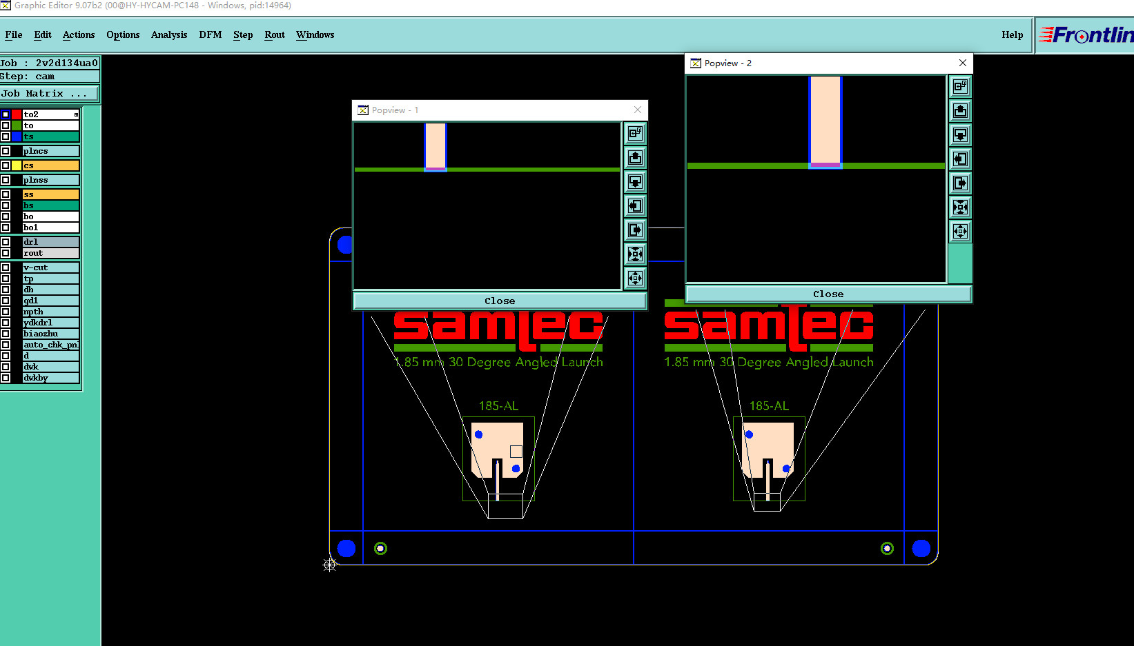Toggle the biaozhu layer checkbox
The height and width of the screenshot is (646, 1134).
pyautogui.click(x=6, y=334)
